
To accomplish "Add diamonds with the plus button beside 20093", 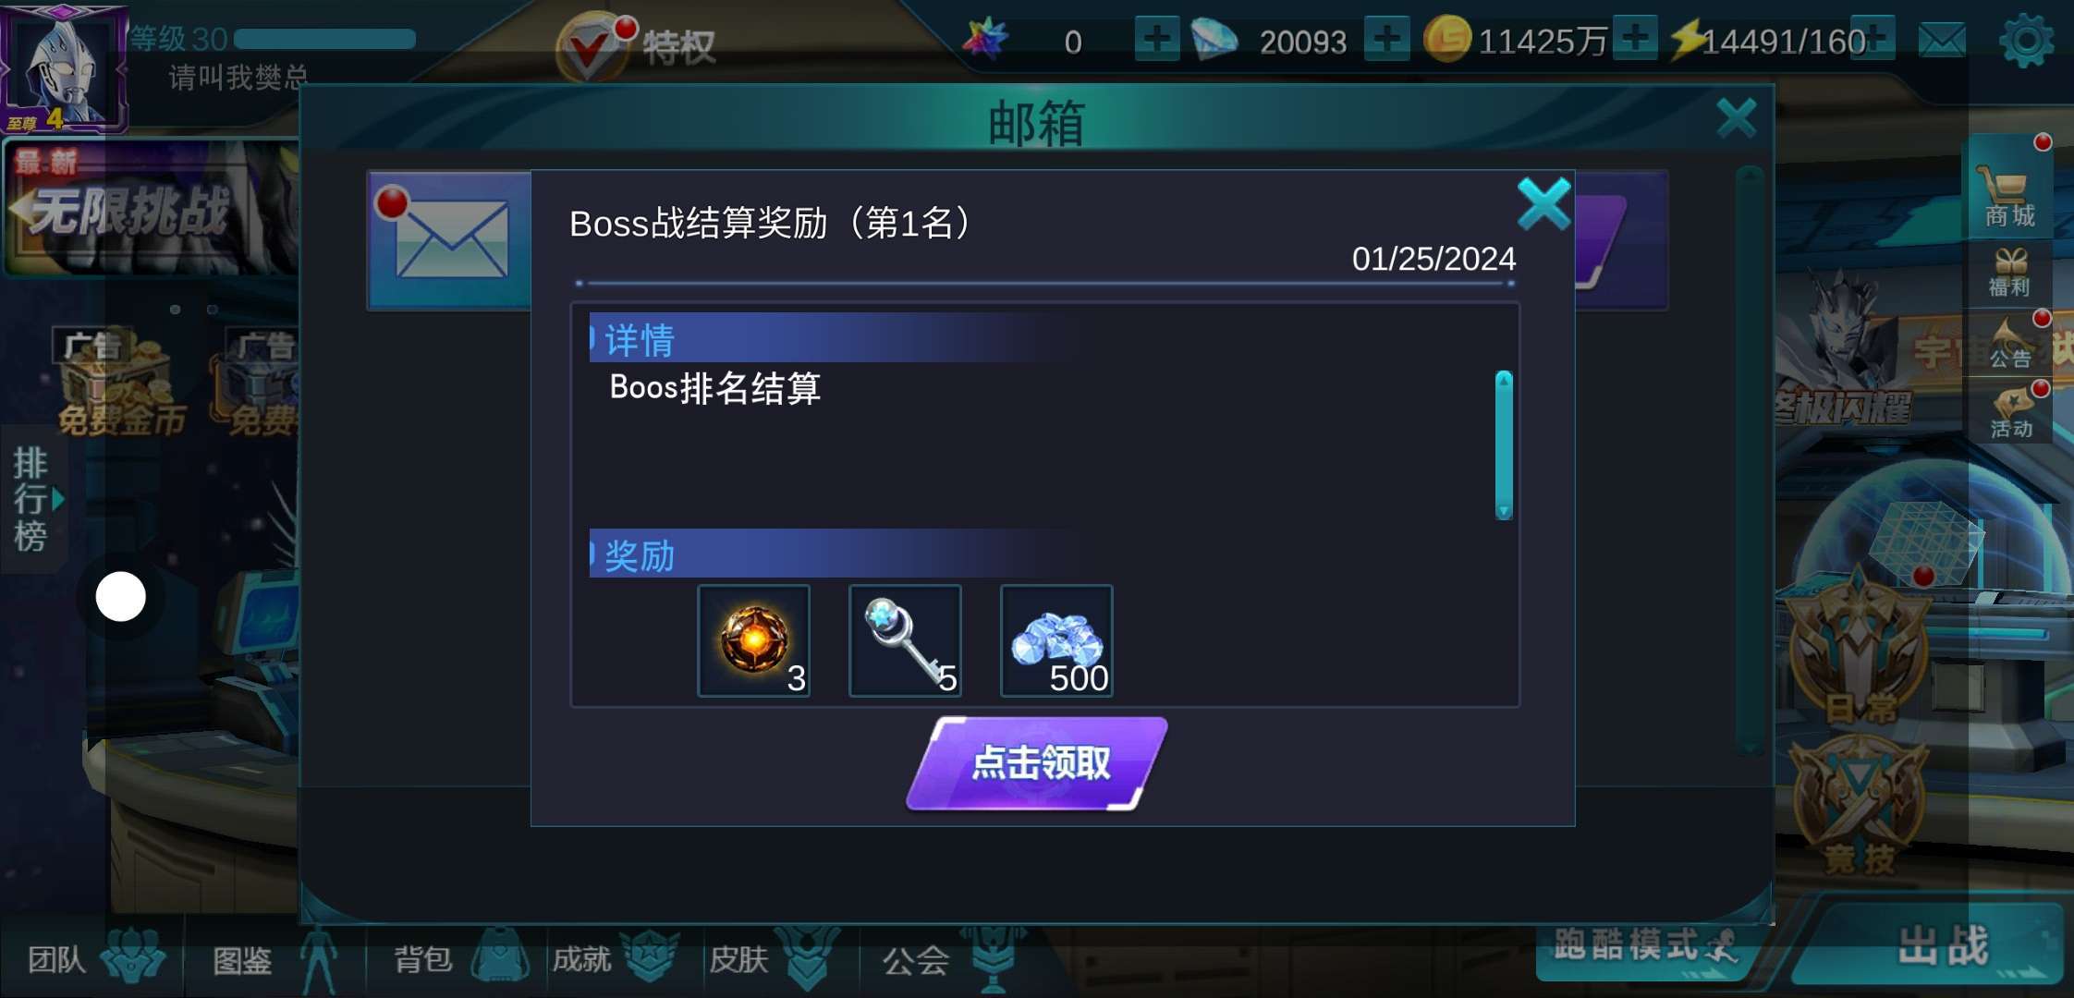I will pos(1386,40).
